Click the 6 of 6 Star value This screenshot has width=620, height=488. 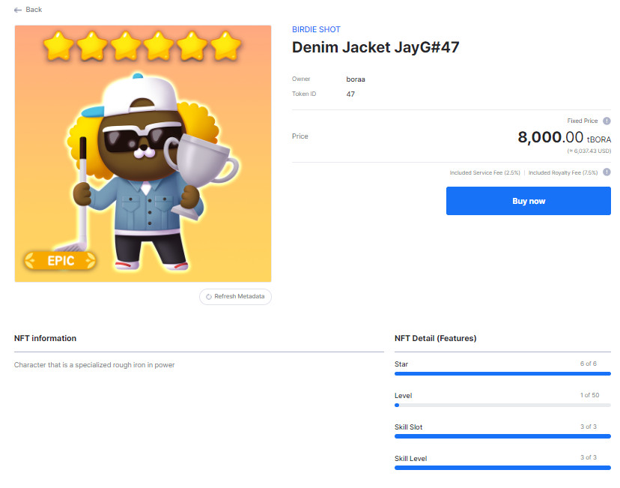tap(589, 364)
